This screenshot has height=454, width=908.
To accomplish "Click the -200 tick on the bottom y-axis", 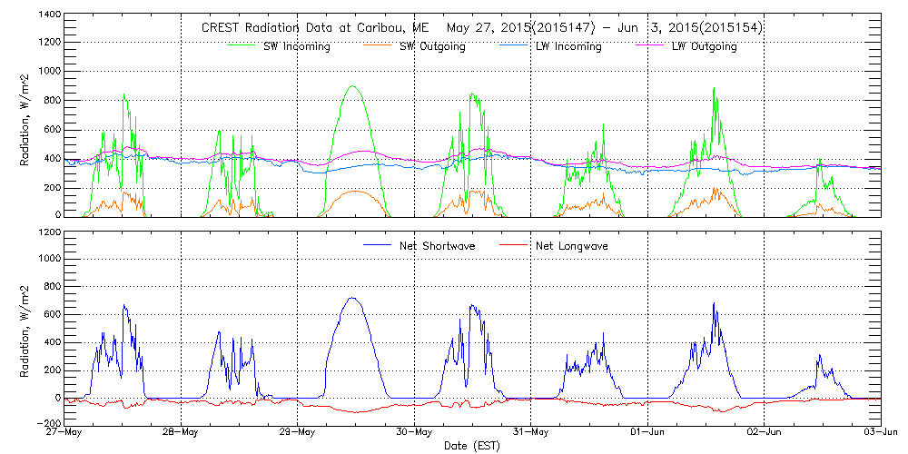I will pos(48,424).
